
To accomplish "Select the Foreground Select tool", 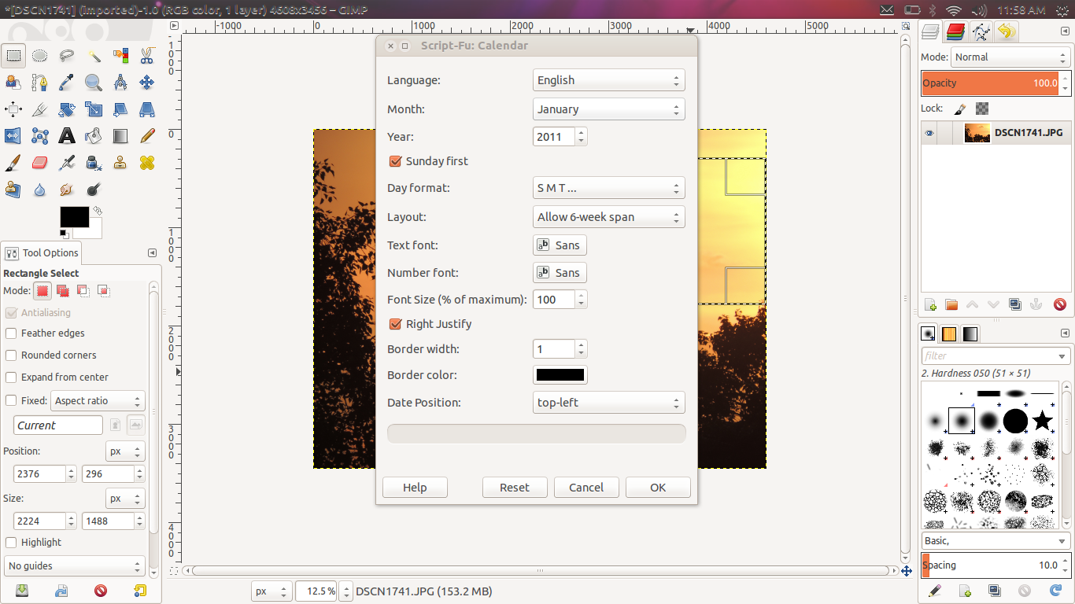I will [x=13, y=83].
